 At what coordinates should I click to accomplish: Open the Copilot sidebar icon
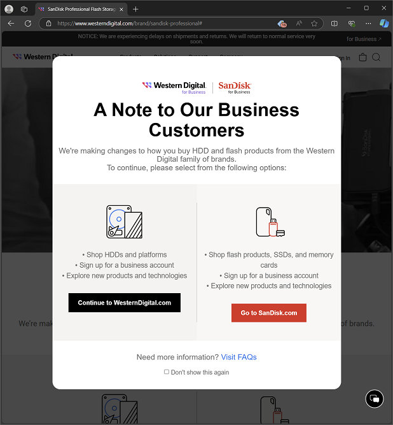tap(384, 24)
